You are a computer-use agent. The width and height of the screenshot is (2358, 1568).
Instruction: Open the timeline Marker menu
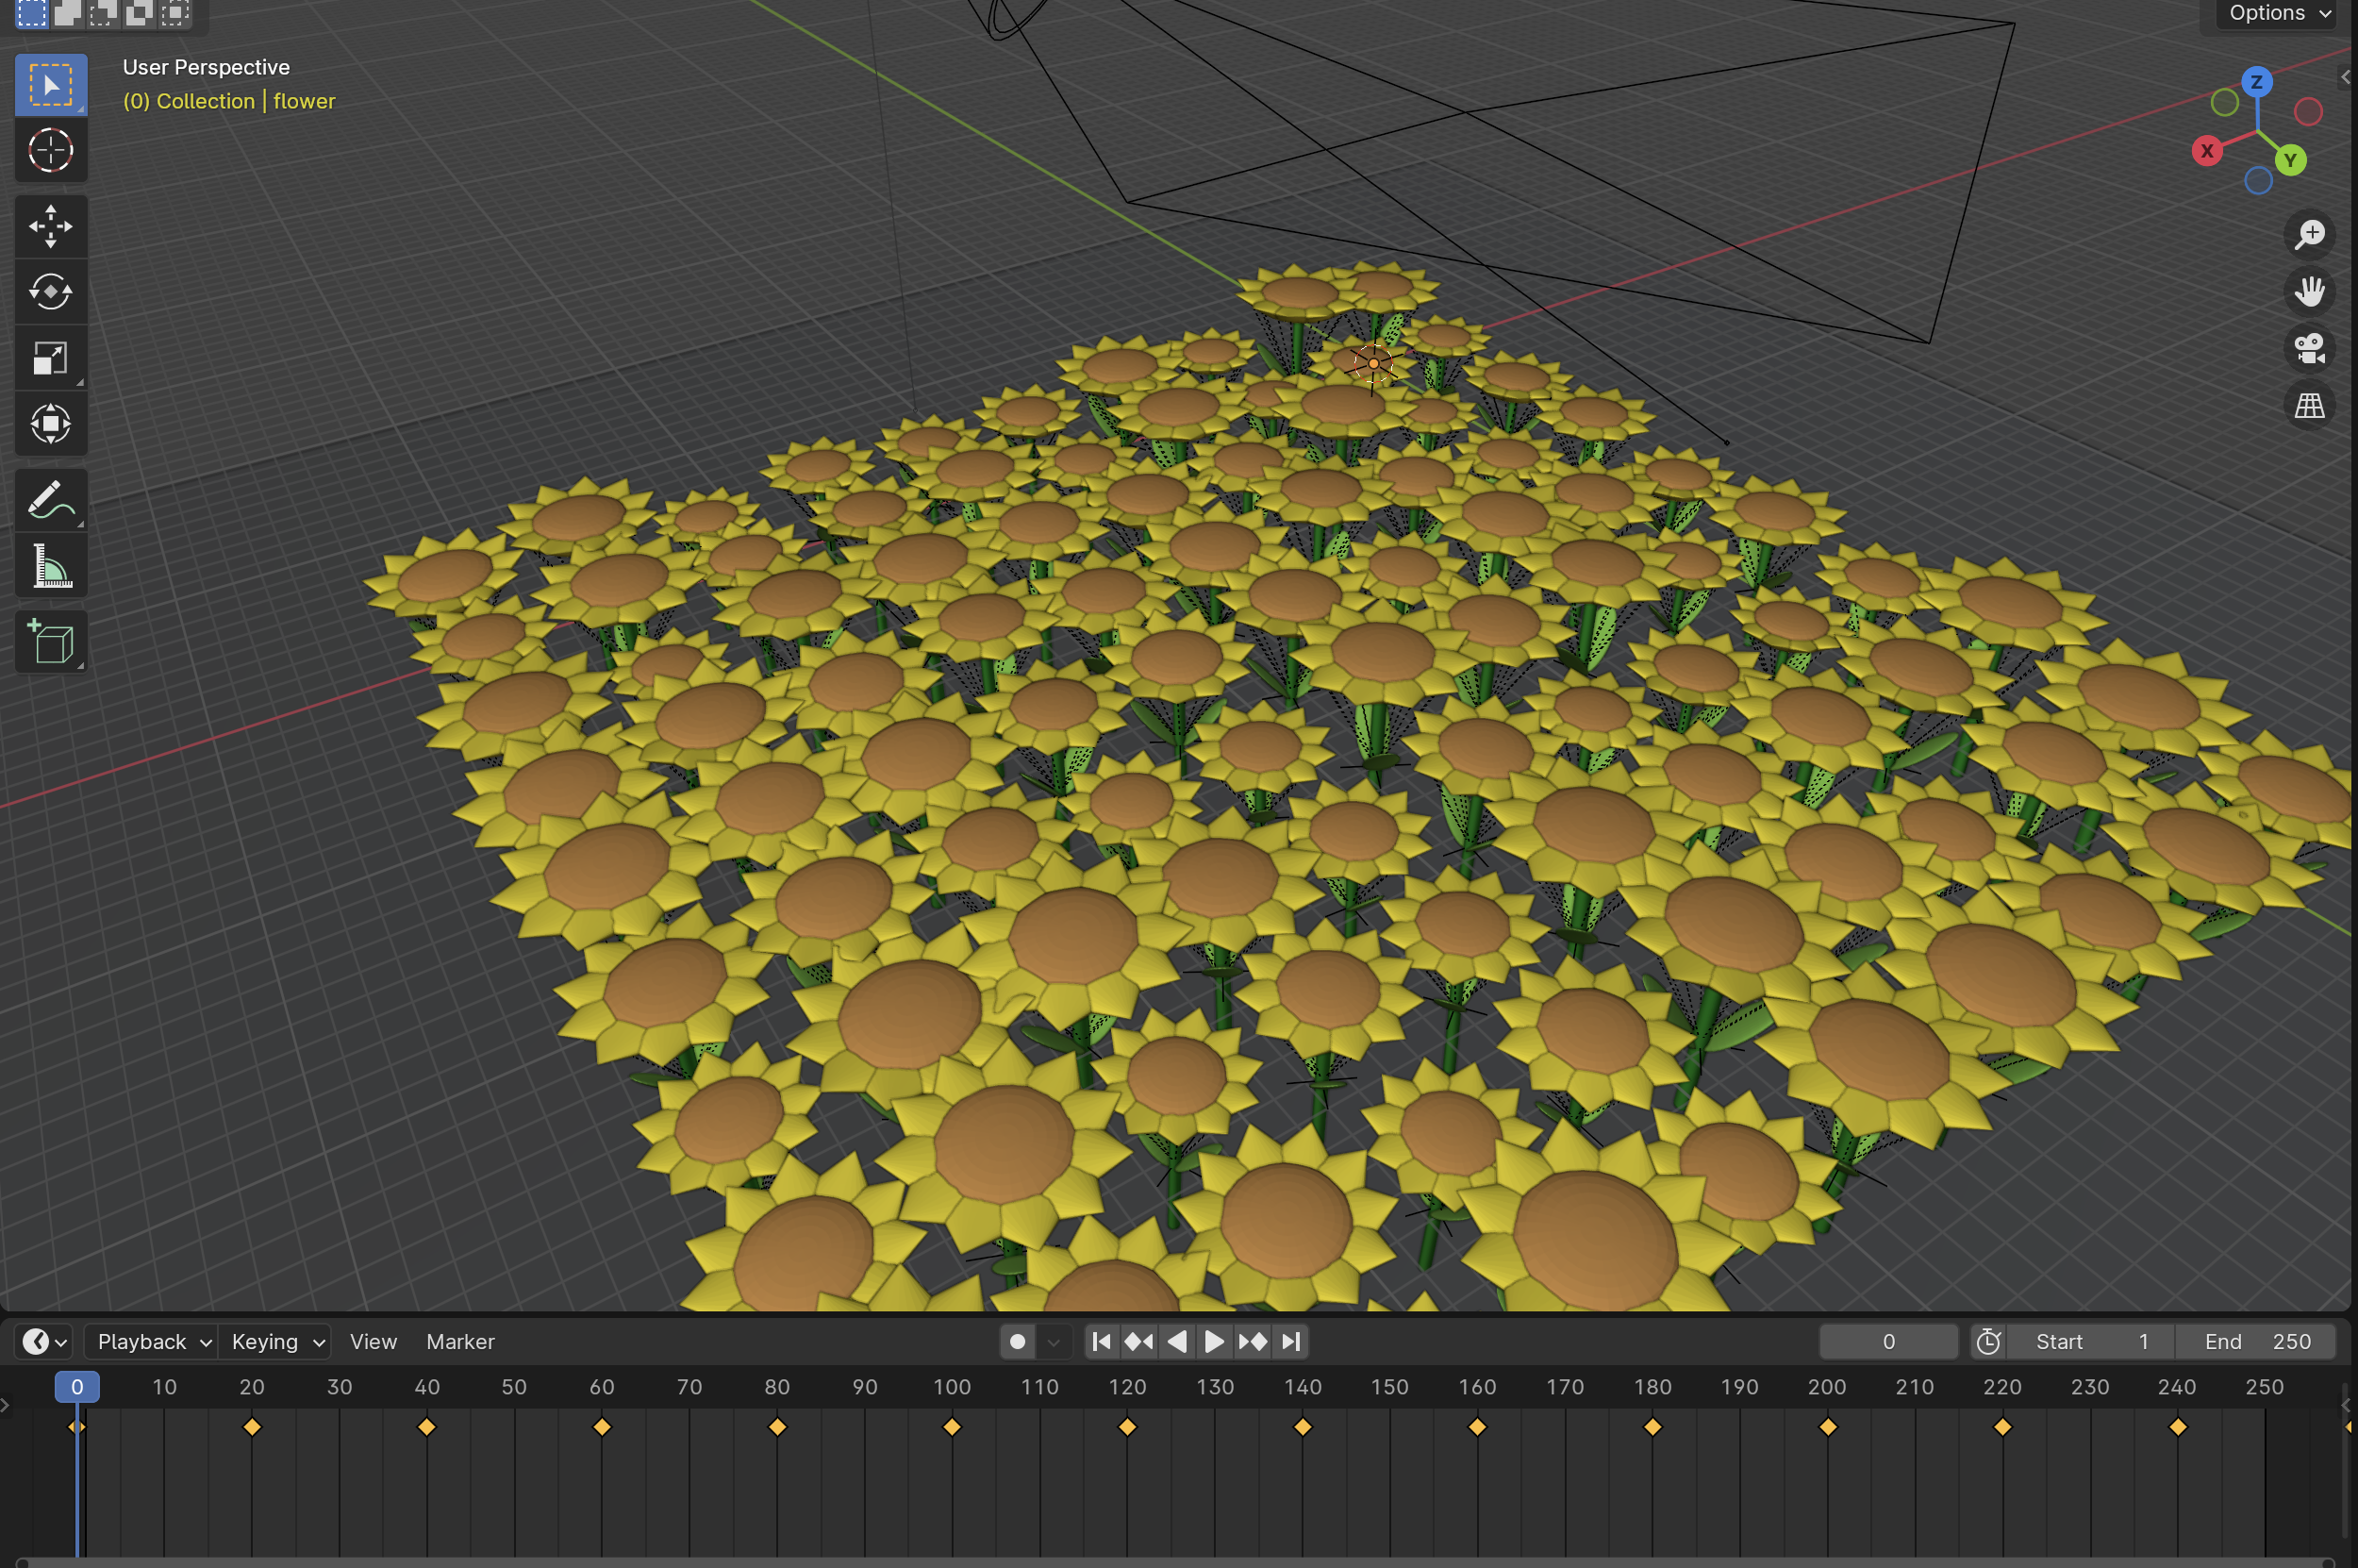(459, 1341)
